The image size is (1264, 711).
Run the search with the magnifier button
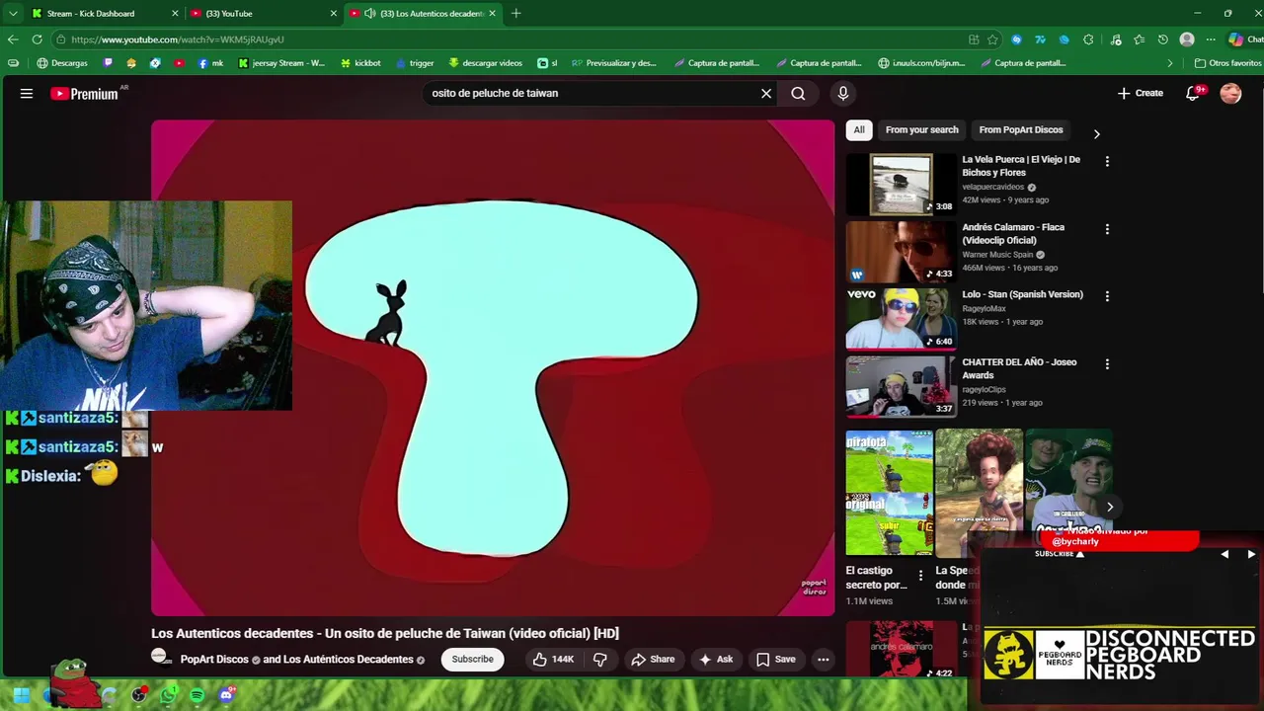(x=798, y=93)
